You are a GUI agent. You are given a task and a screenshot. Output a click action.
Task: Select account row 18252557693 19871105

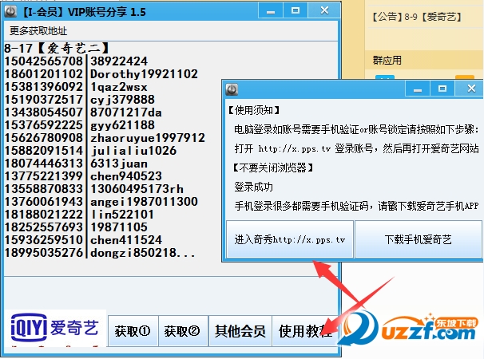click(x=76, y=227)
